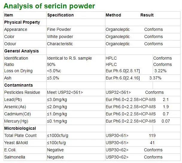The height and width of the screenshot is (163, 182).
Task: Click the "Salmonella" item label
Action: tap(15, 157)
